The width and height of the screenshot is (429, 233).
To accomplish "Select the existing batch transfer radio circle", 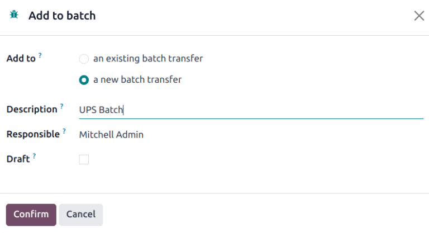I will [84, 59].
